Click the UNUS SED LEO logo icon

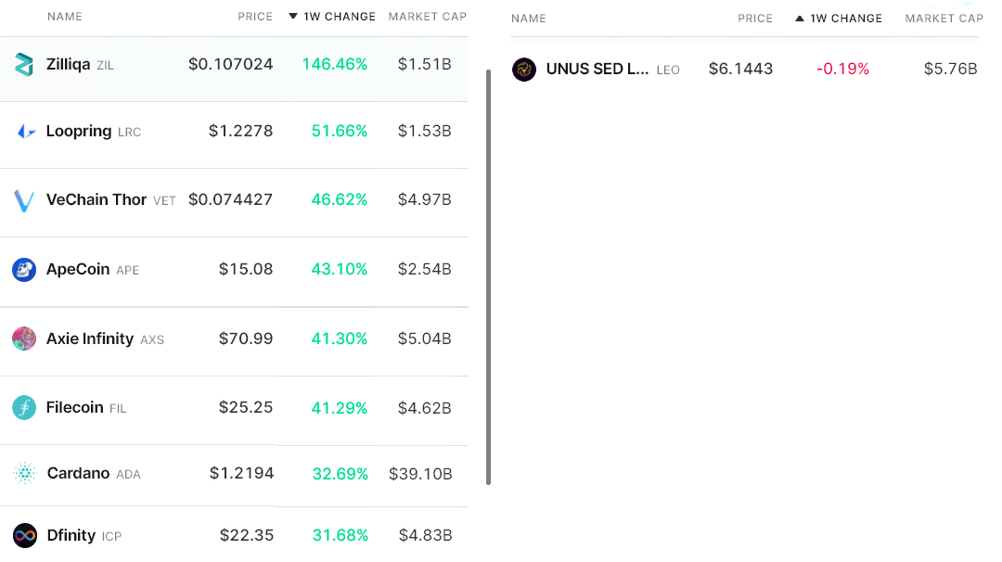[x=524, y=70]
